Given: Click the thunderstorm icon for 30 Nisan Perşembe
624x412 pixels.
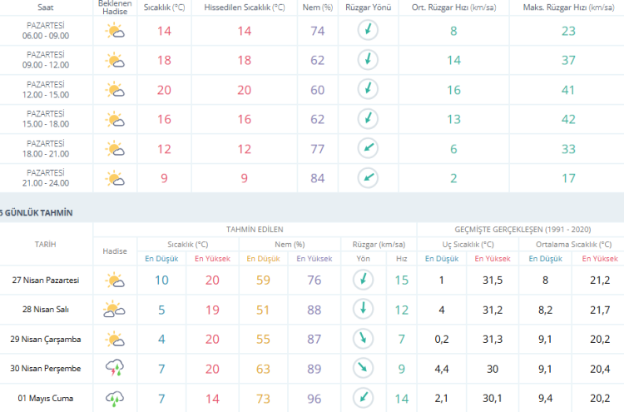Looking at the screenshot, I should (114, 369).
